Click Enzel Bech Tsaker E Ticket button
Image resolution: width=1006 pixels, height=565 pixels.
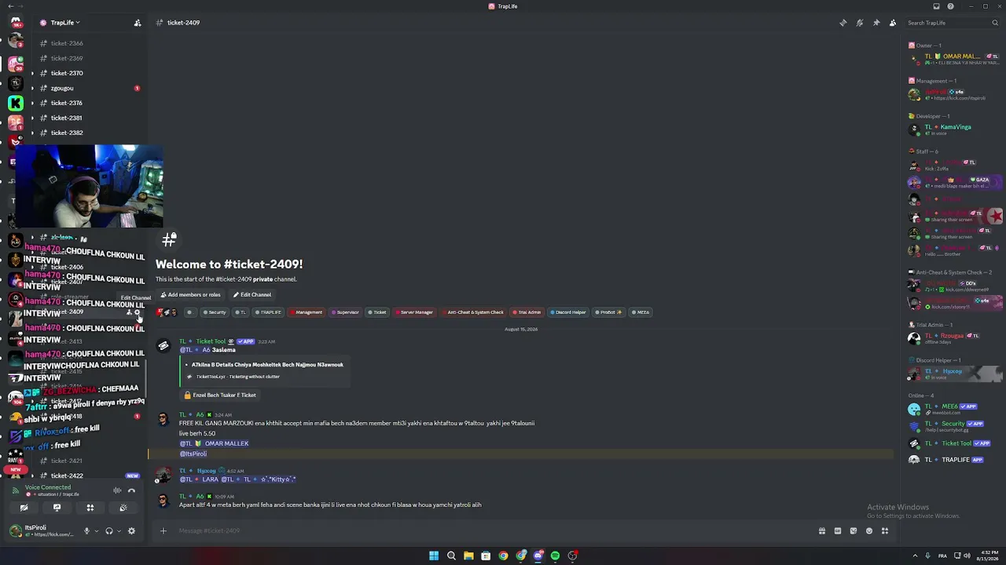(x=220, y=395)
